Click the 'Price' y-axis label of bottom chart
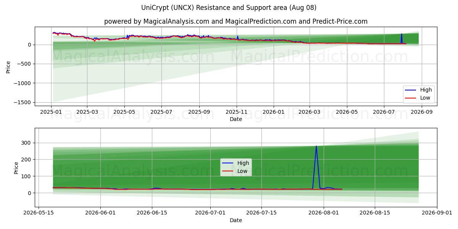The height and width of the screenshot is (229, 458). click(16, 168)
